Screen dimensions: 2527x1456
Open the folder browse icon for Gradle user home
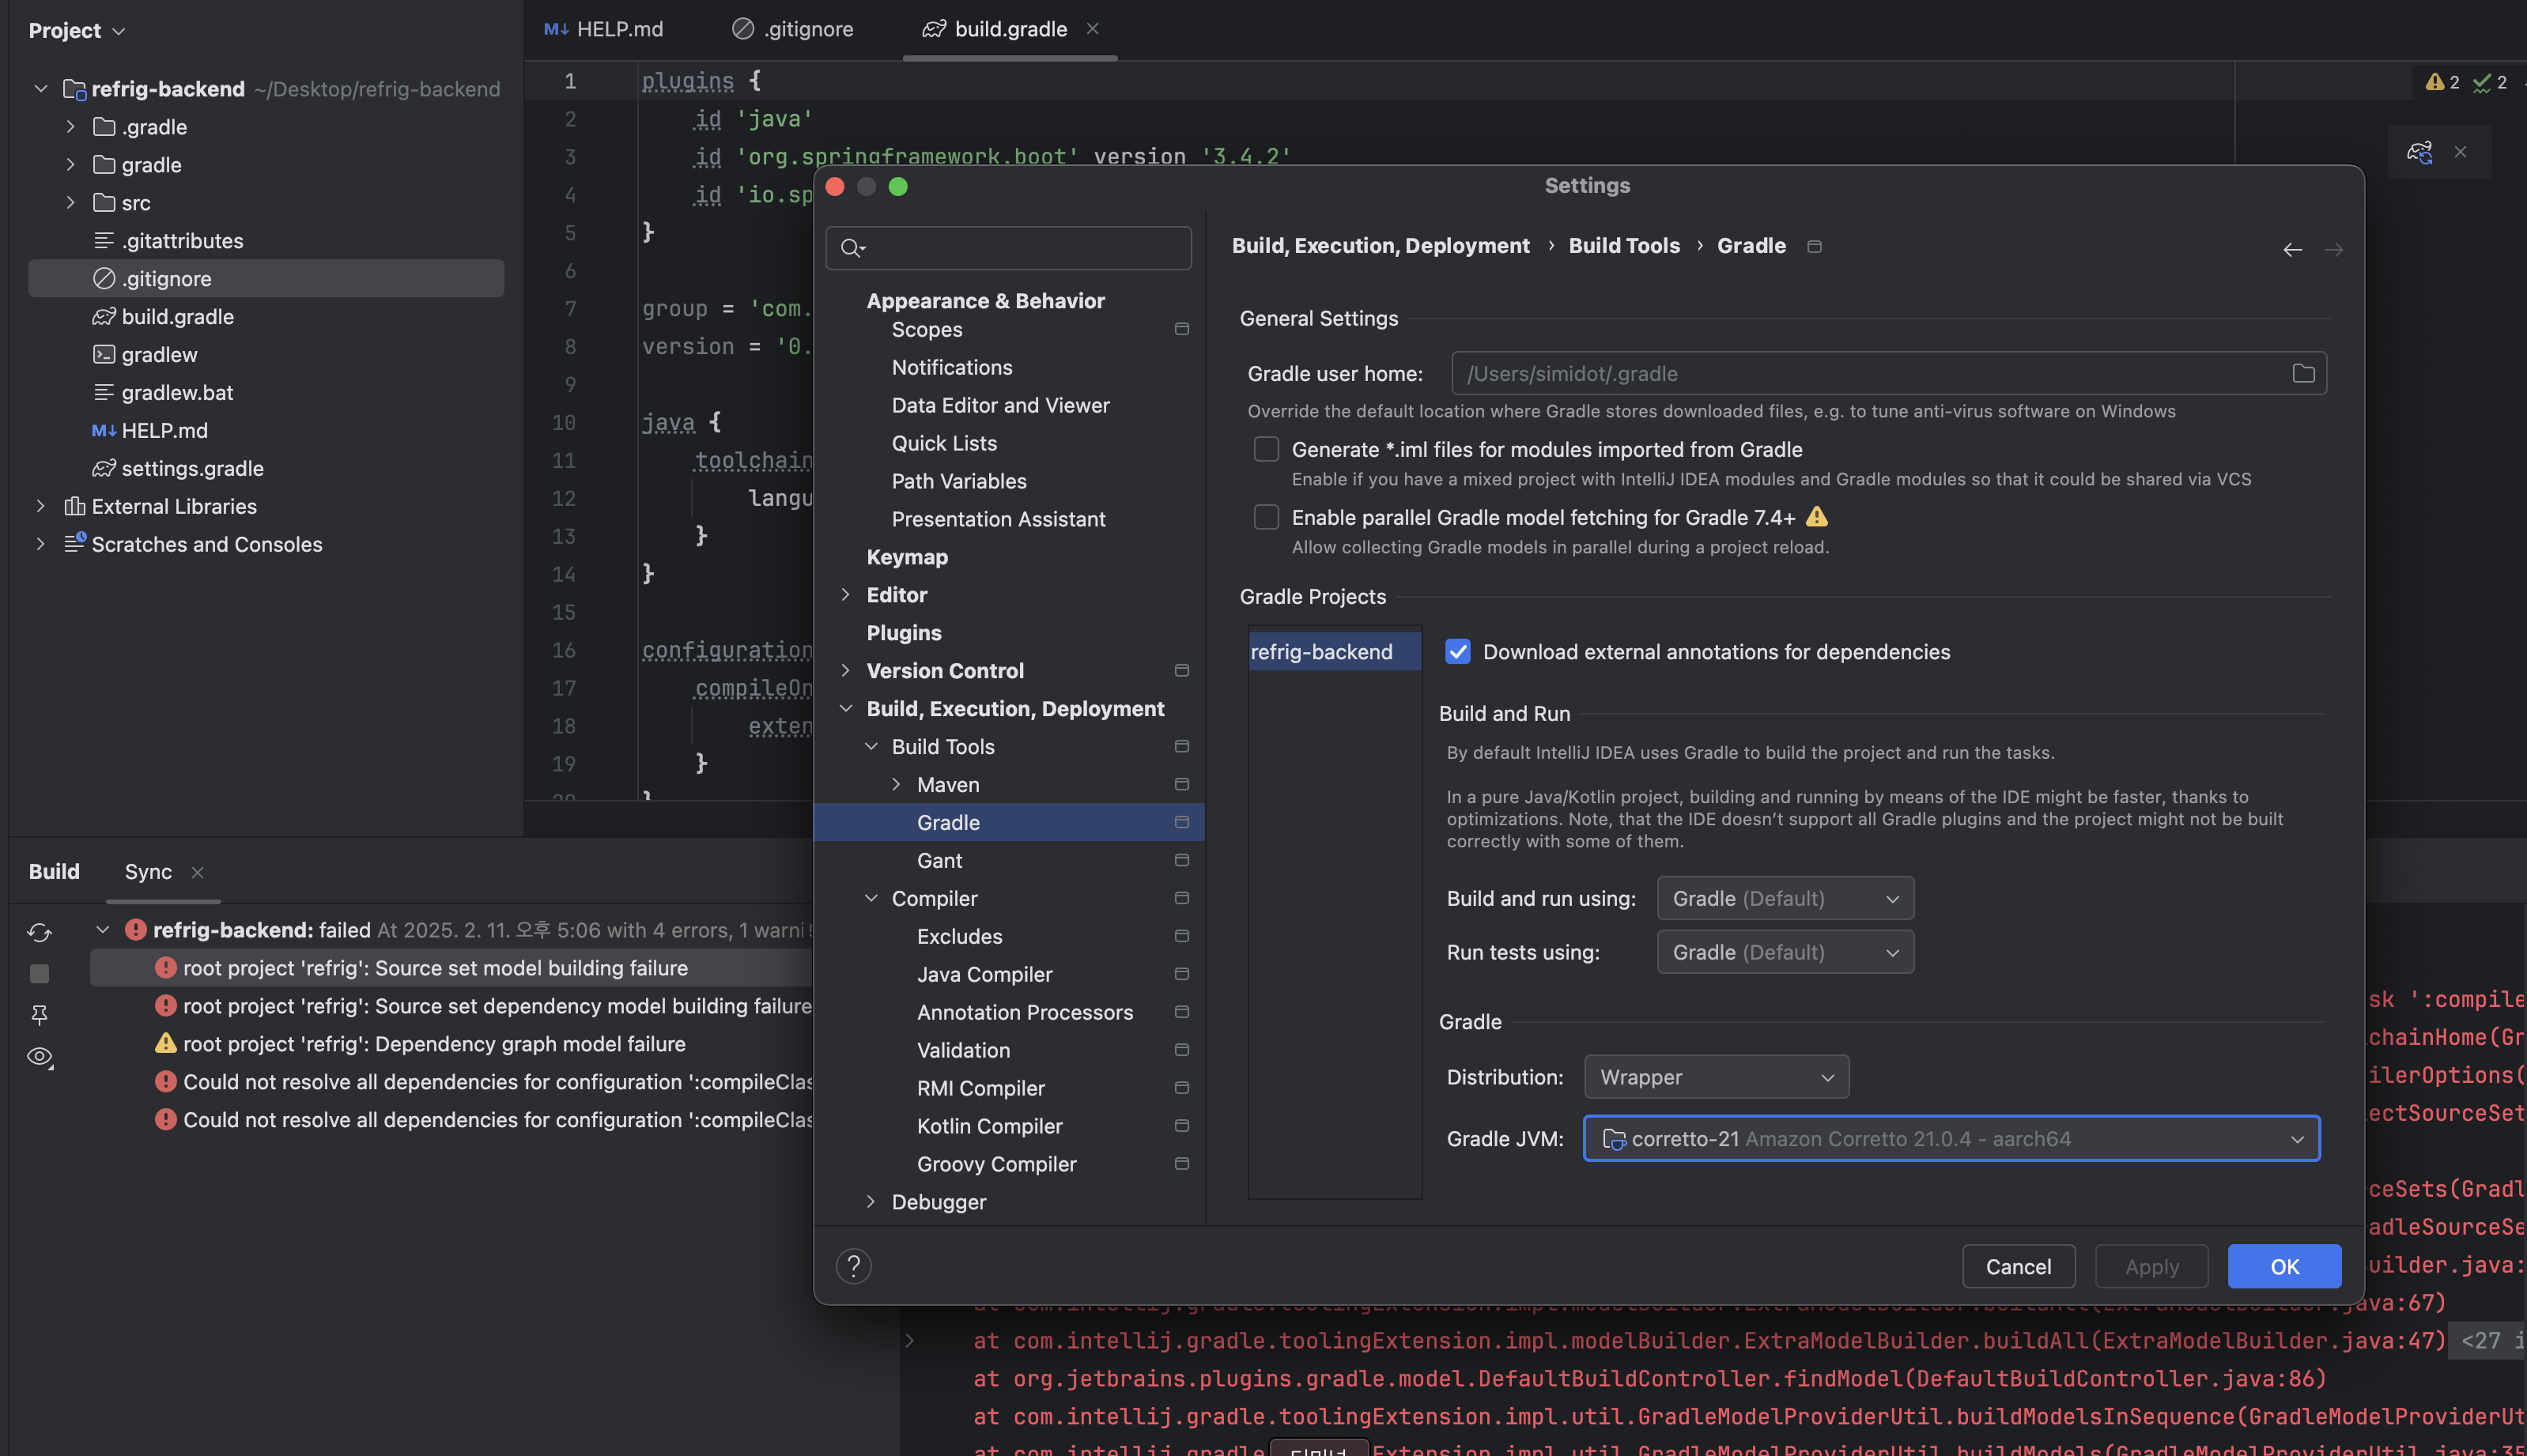(x=2303, y=373)
